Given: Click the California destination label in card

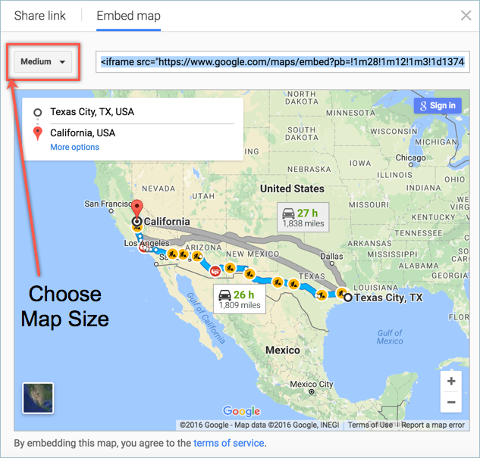Looking at the screenshot, I should 83,133.
